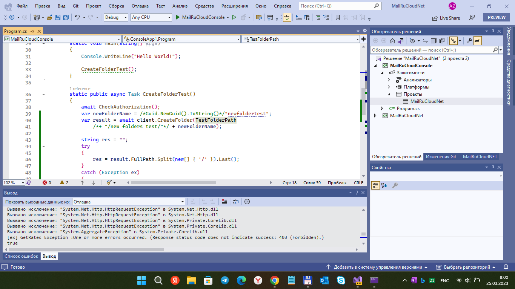
Task: Open the Уведомления side tab
Action: pyautogui.click(x=509, y=41)
